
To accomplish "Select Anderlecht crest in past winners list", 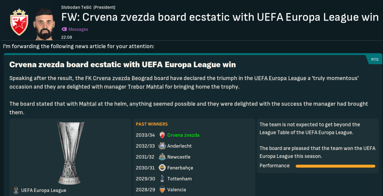I will click(x=162, y=146).
